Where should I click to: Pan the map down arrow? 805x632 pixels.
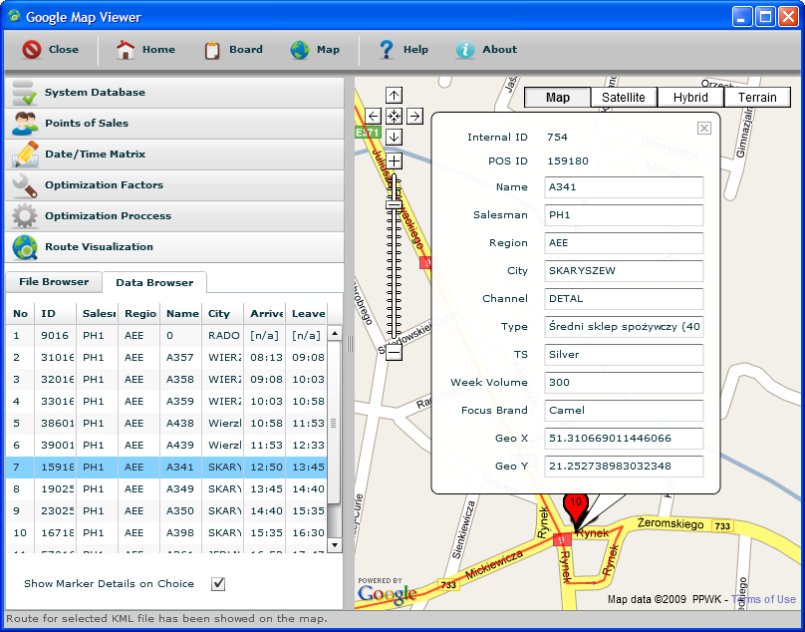click(x=394, y=137)
